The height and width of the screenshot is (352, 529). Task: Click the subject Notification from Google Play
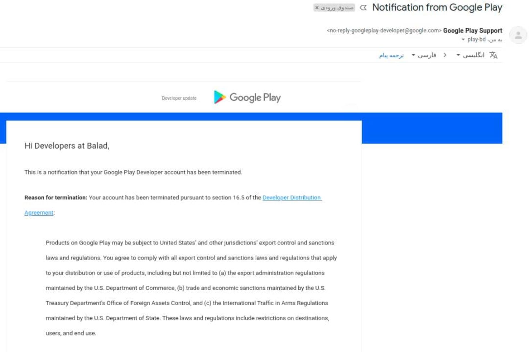pyautogui.click(x=437, y=7)
